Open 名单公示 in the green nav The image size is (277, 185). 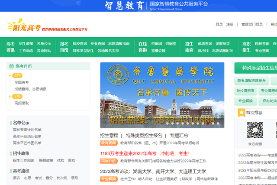click(x=44, y=44)
